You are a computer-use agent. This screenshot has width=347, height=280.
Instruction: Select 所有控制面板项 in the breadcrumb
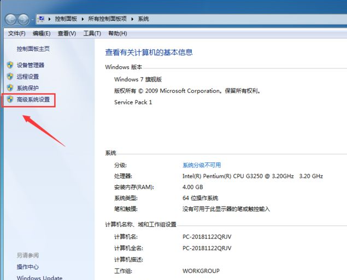(x=107, y=19)
